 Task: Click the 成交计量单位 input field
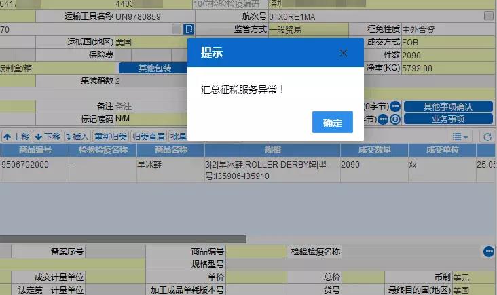click(x=115, y=277)
